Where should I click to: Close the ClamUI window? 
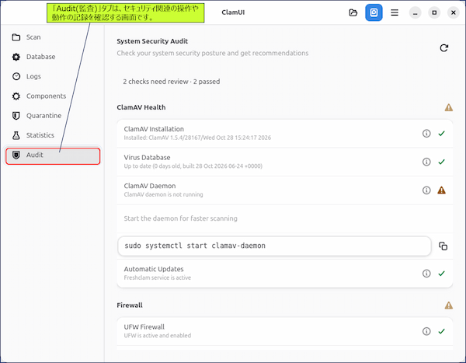point(454,12)
